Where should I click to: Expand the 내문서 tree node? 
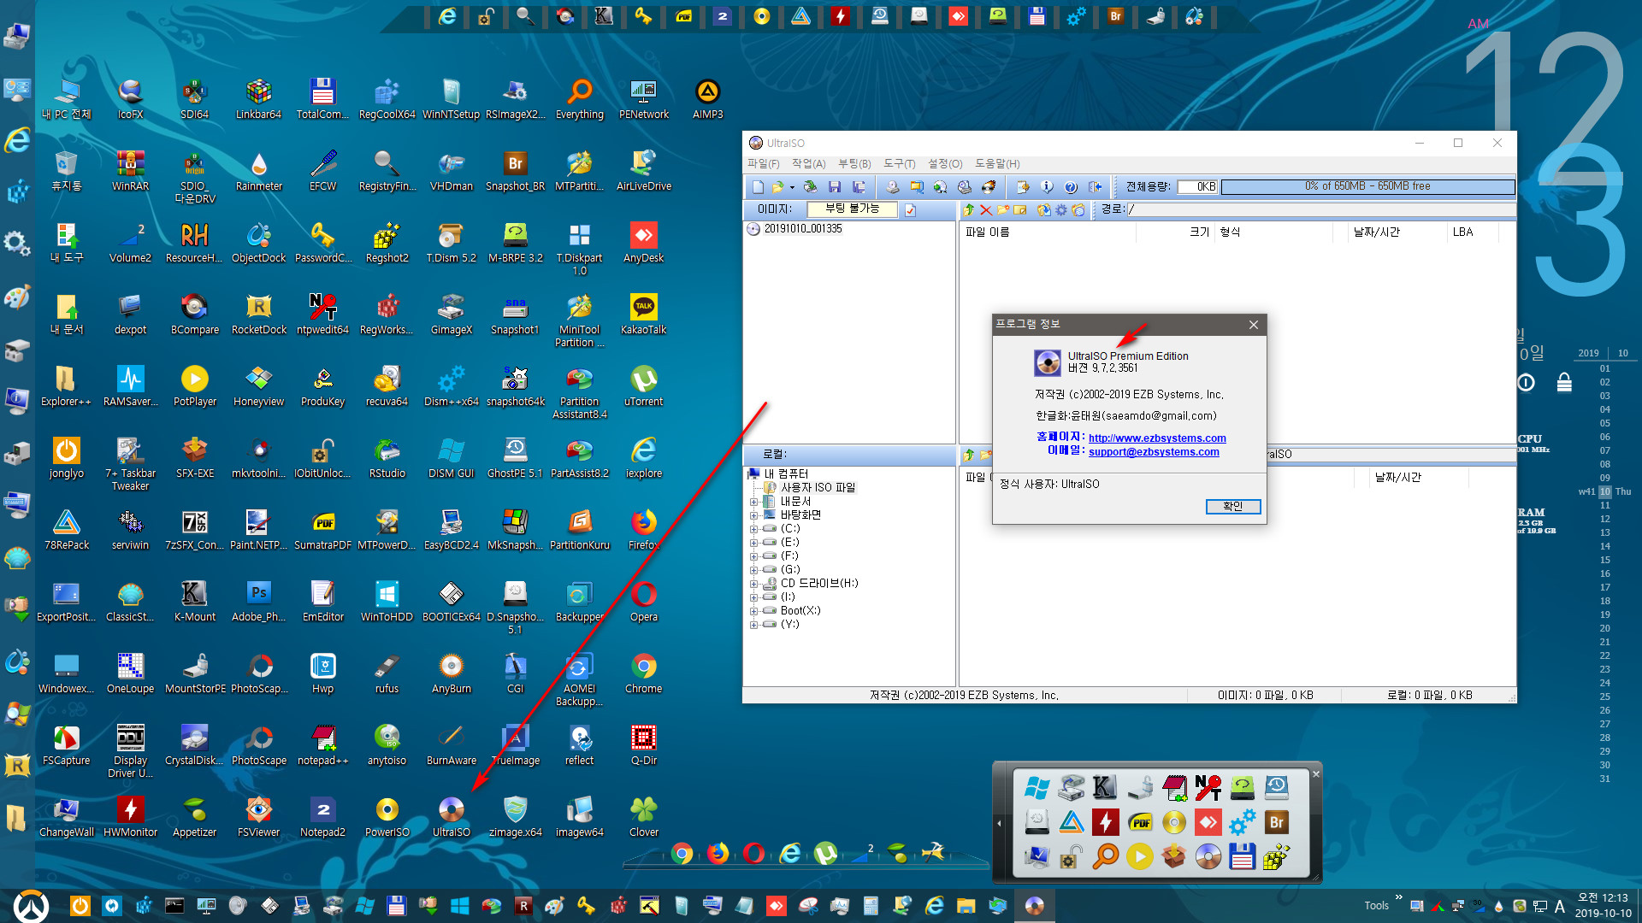click(x=754, y=502)
